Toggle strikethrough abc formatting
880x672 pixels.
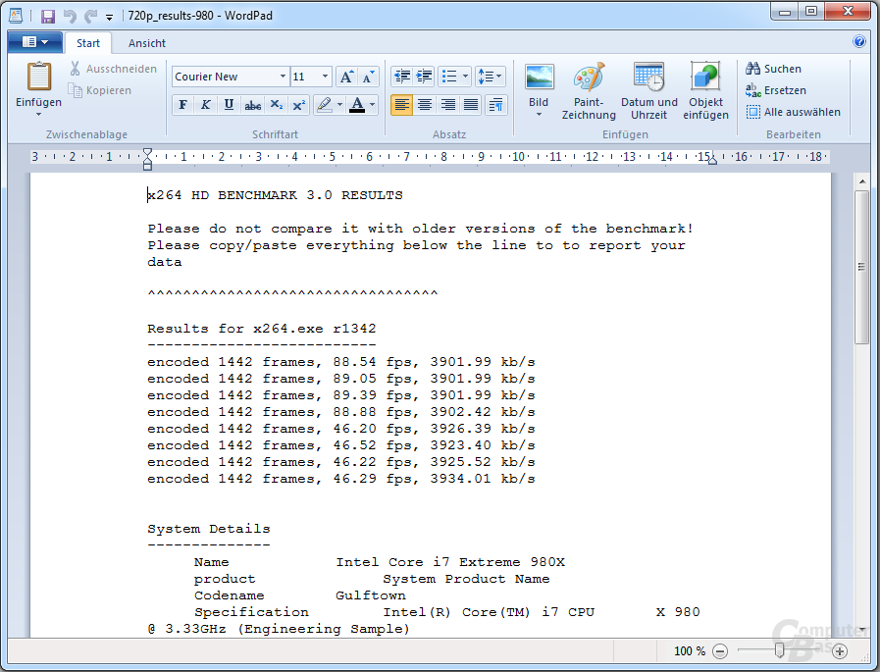pyautogui.click(x=252, y=104)
